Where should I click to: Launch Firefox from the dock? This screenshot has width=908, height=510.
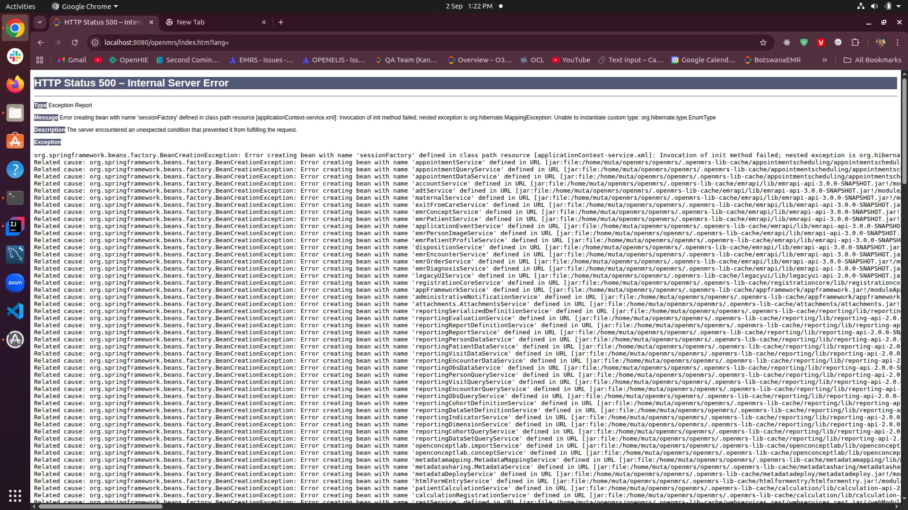pos(15,84)
